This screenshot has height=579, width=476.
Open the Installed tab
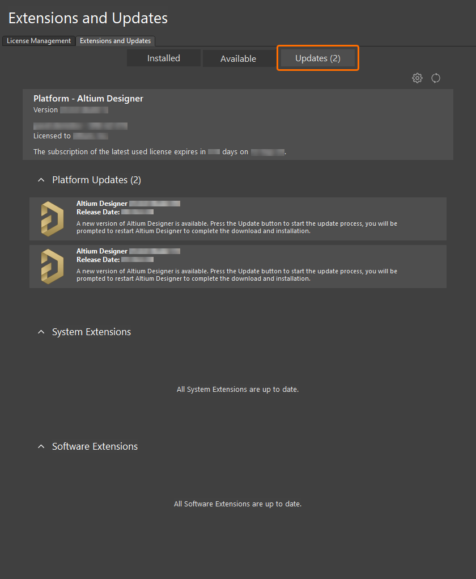(x=163, y=58)
